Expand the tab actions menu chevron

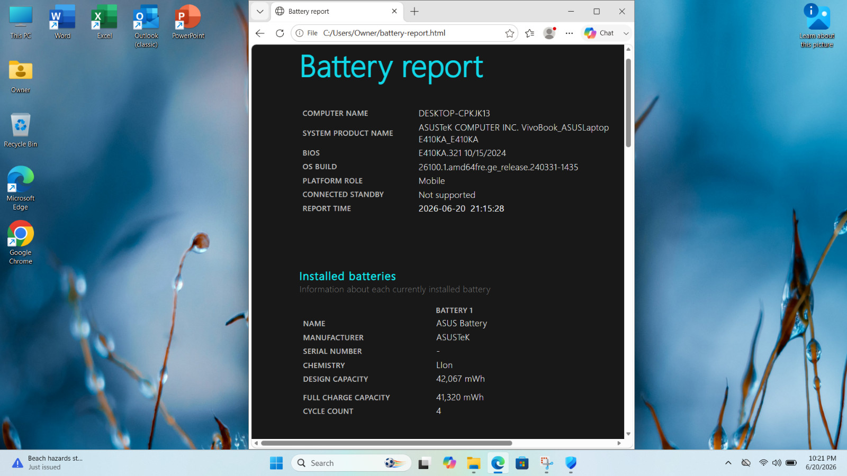coord(260,11)
